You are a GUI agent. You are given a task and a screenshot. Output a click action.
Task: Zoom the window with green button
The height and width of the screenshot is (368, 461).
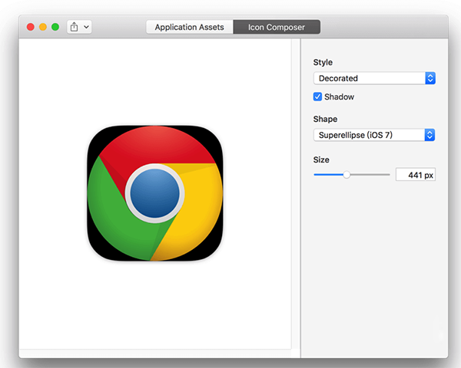(55, 27)
